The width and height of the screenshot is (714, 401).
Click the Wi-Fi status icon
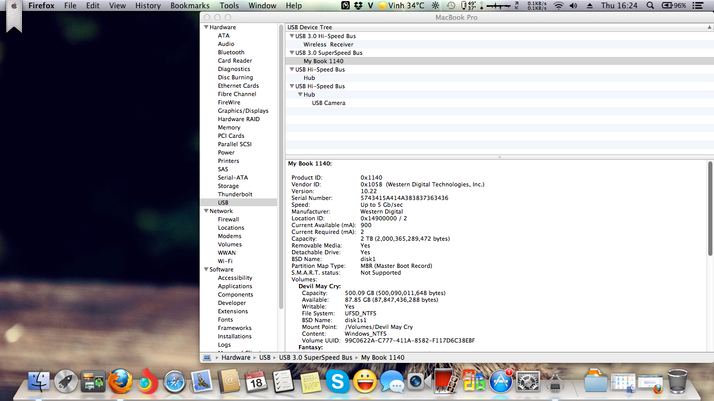(559, 6)
